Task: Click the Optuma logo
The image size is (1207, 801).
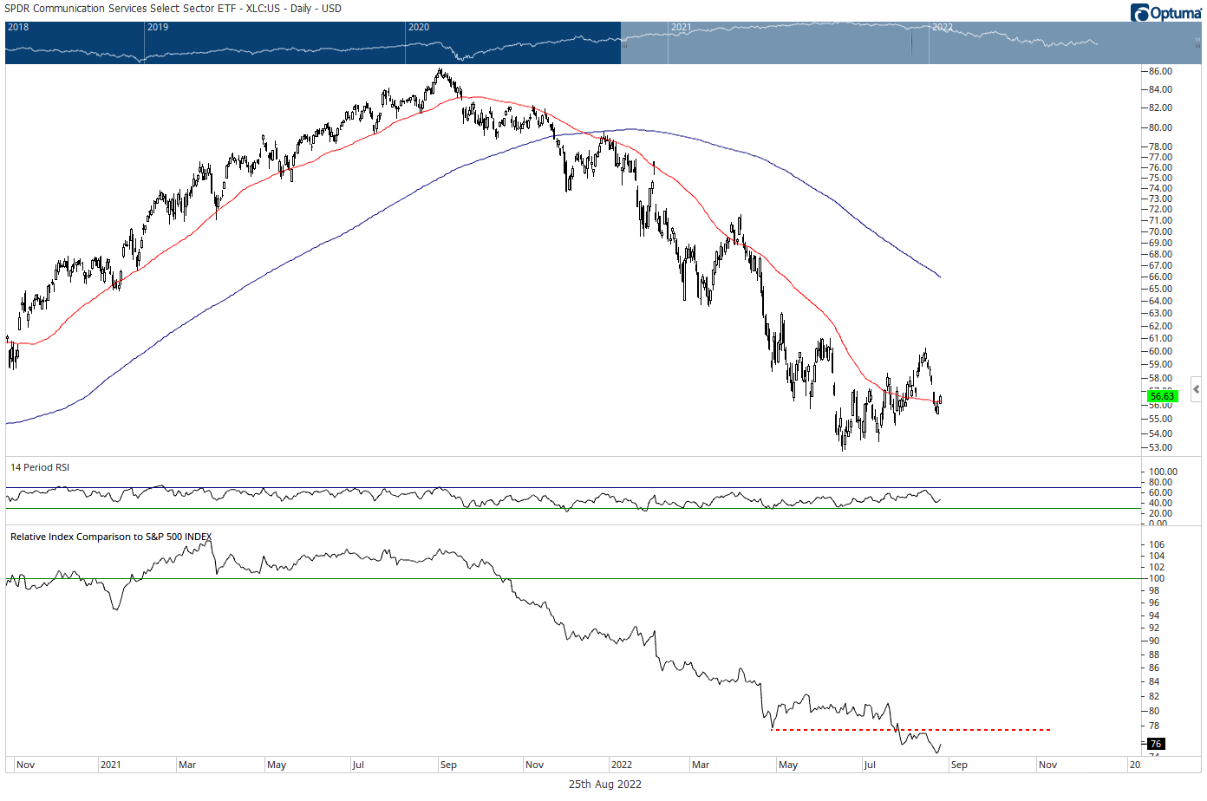Action: (x=1165, y=12)
